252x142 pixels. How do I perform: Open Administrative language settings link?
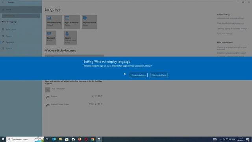pos(231,18)
